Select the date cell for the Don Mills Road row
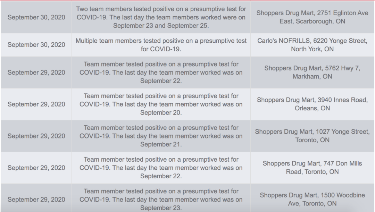Viewport: 375px width, 212px height. (x=36, y=168)
